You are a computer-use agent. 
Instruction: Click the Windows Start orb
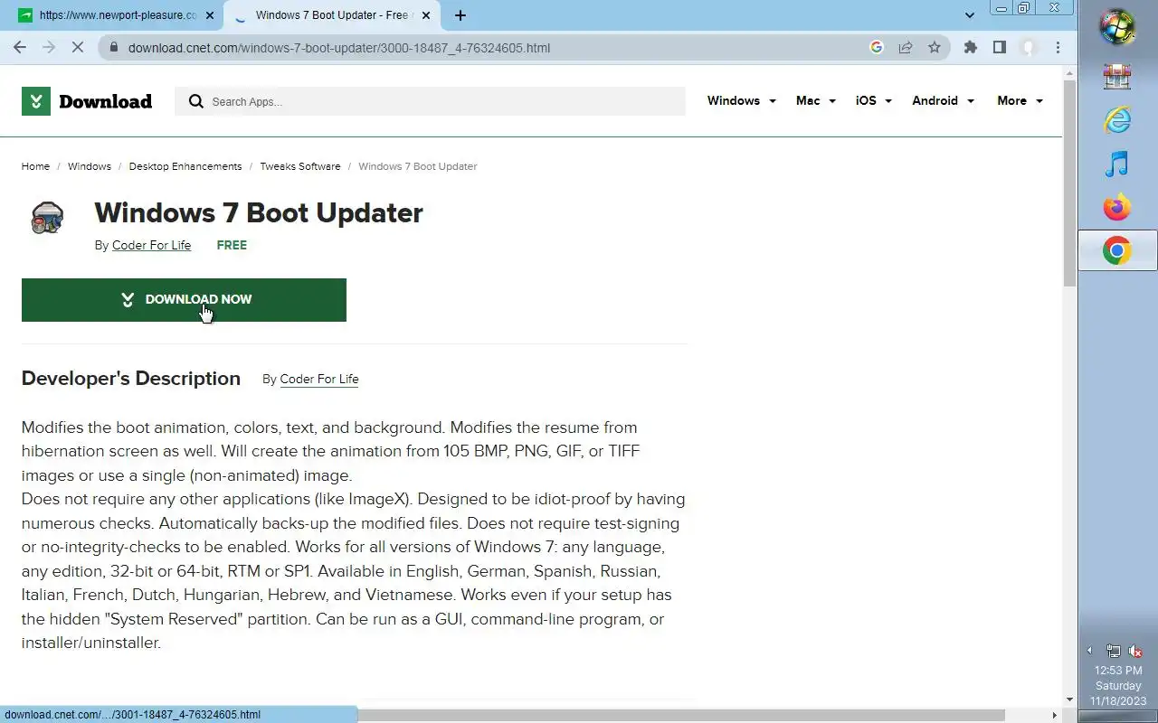tap(1117, 27)
